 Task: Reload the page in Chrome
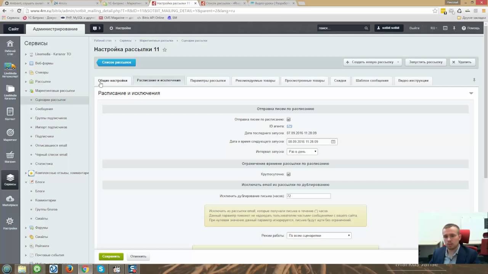coord(19,11)
